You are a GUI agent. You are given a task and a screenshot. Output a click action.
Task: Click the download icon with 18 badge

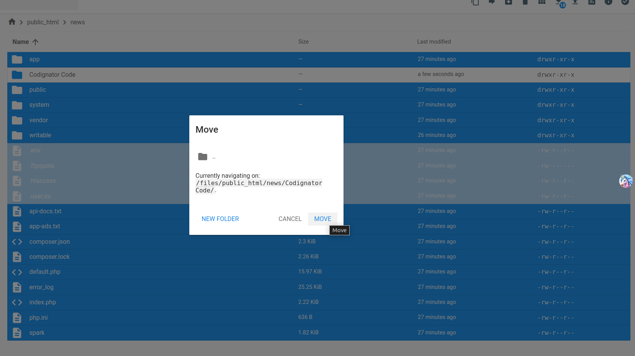[x=559, y=2]
